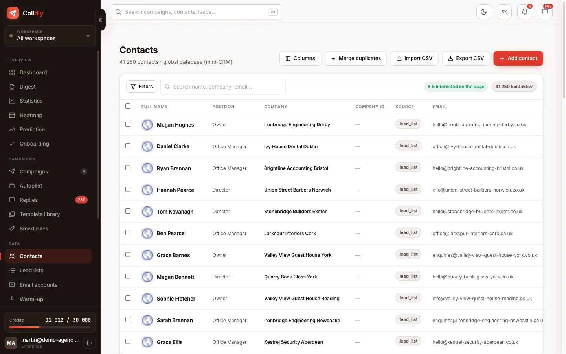Click Tom Kavanagh's avatar icon
The width and height of the screenshot is (566, 354).
[147, 212]
